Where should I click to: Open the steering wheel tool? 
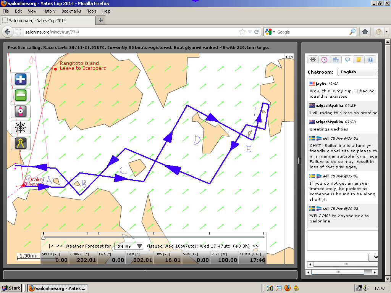pos(21,127)
